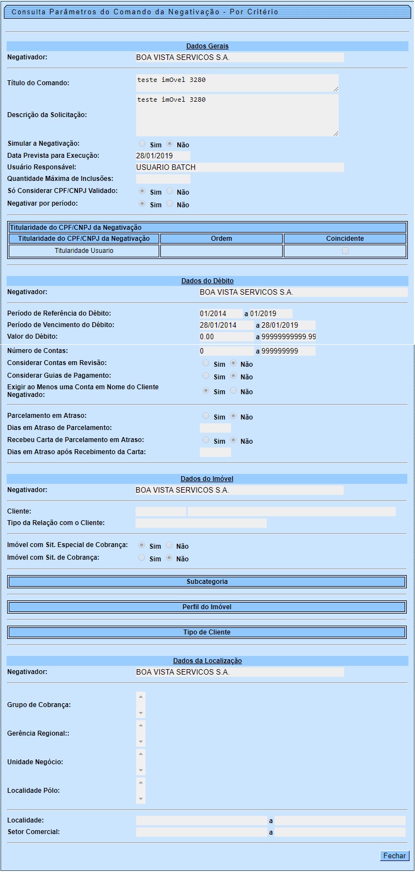
Task: Check the Coincidente checkbox for Titularidade Usuario
Action: [345, 251]
